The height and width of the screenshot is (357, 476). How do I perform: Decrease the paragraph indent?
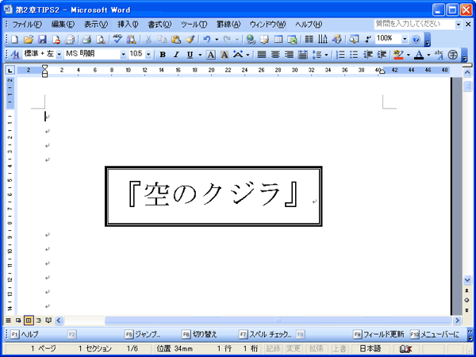tap(367, 55)
